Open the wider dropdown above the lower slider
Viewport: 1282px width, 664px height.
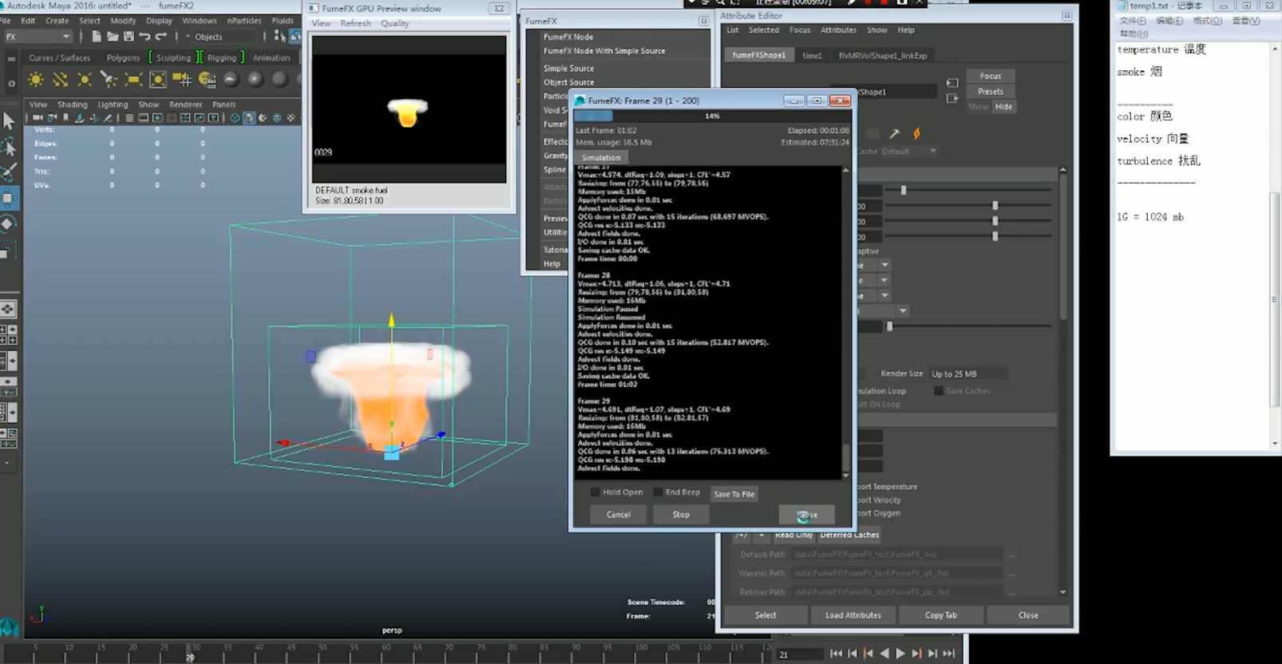[902, 310]
